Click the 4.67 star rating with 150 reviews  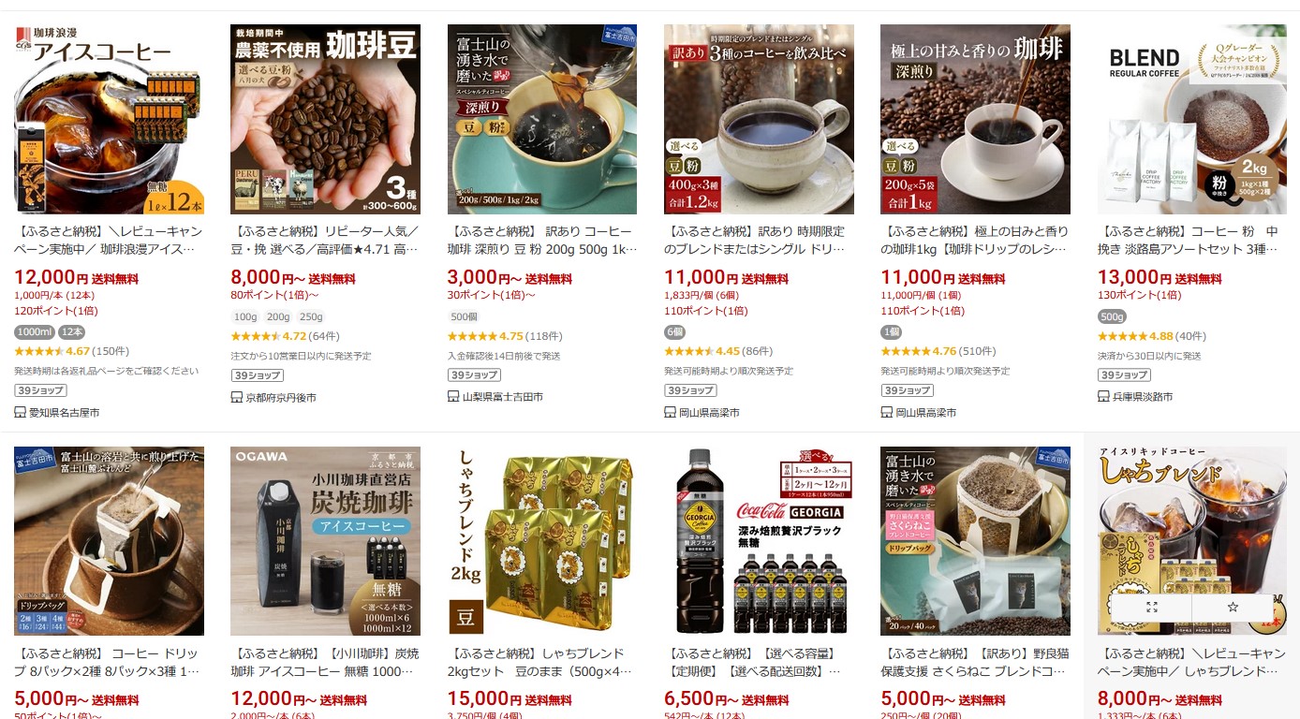tap(72, 351)
